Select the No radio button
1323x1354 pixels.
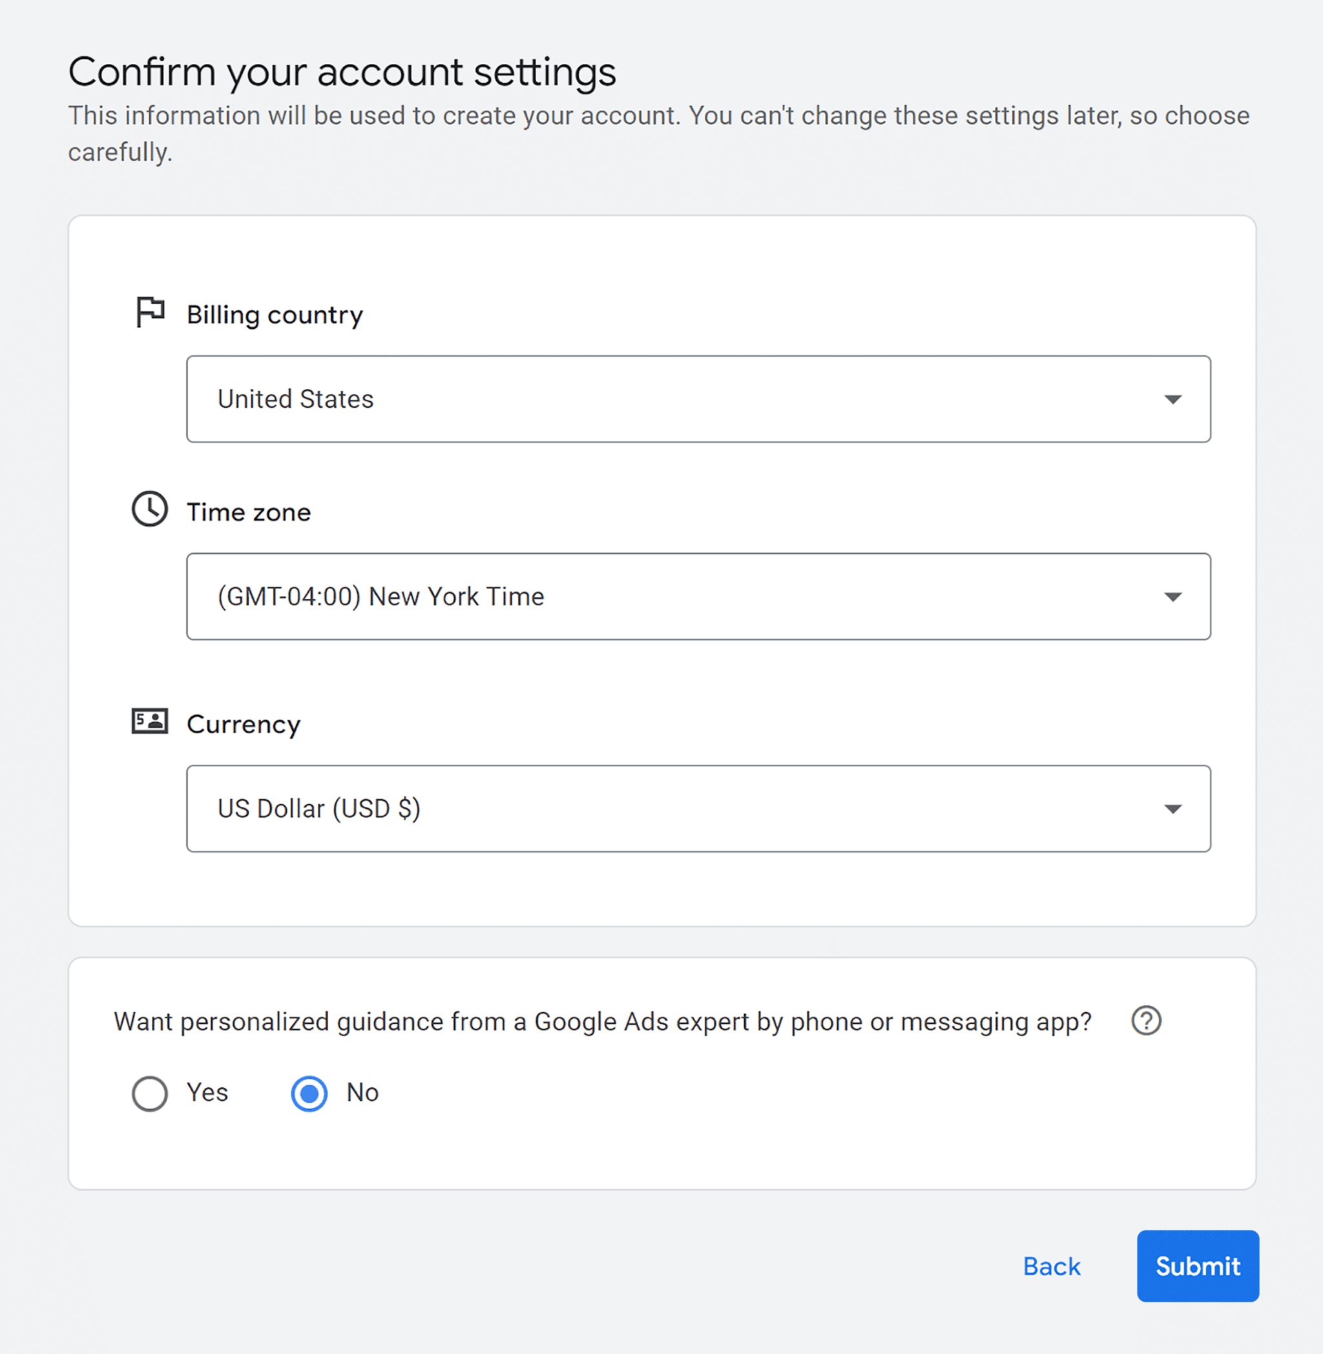click(x=309, y=1094)
